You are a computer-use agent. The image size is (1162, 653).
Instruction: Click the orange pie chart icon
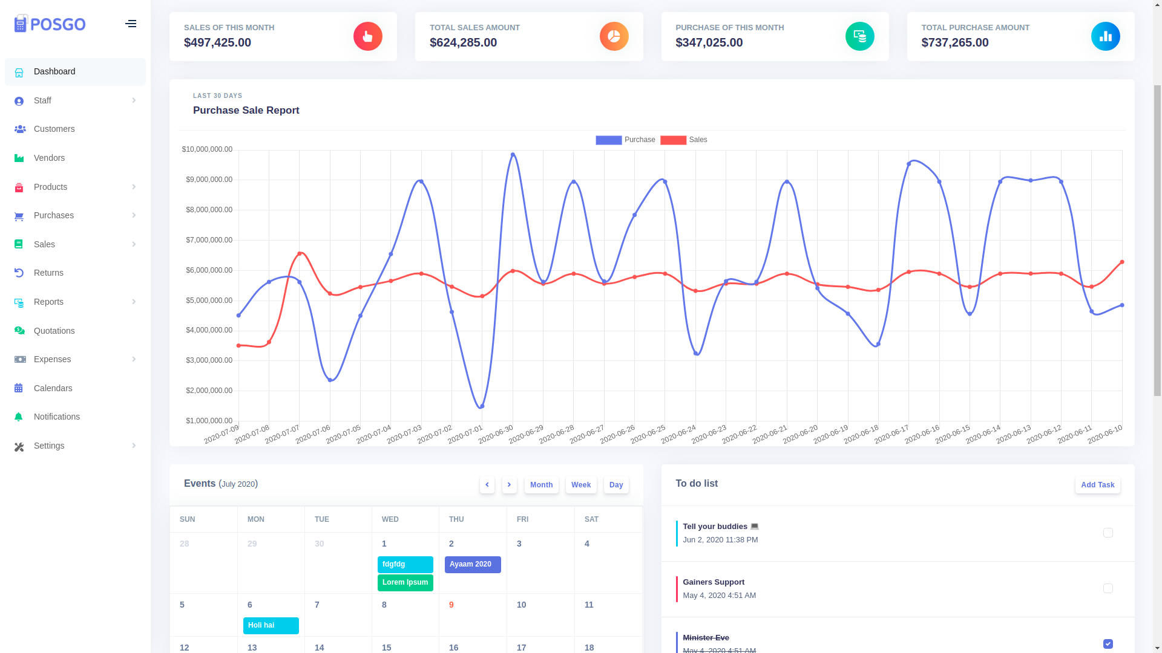point(614,36)
